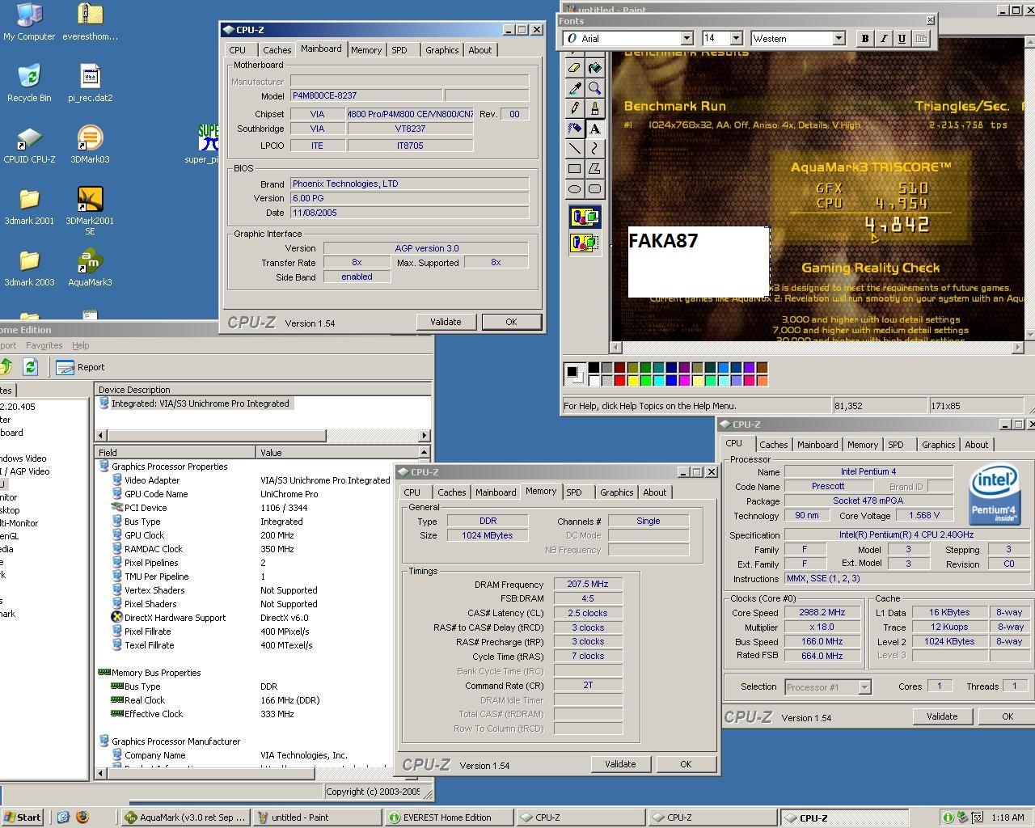This screenshot has height=828, width=1035.
Task: Open the Processor #1 selection dropdown
Action: 864,686
